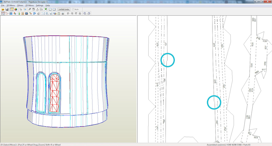Click the gray cylinder icon in top toolbar
Viewport: 272px width, 146px height.
click(33, 10)
